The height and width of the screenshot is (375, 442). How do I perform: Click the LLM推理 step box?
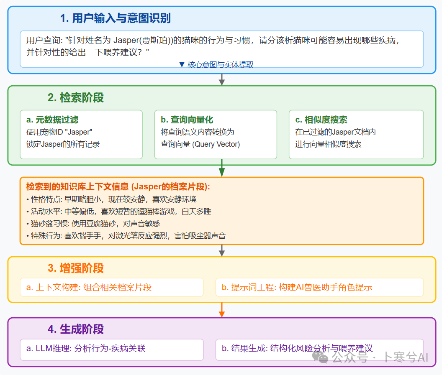(112, 348)
